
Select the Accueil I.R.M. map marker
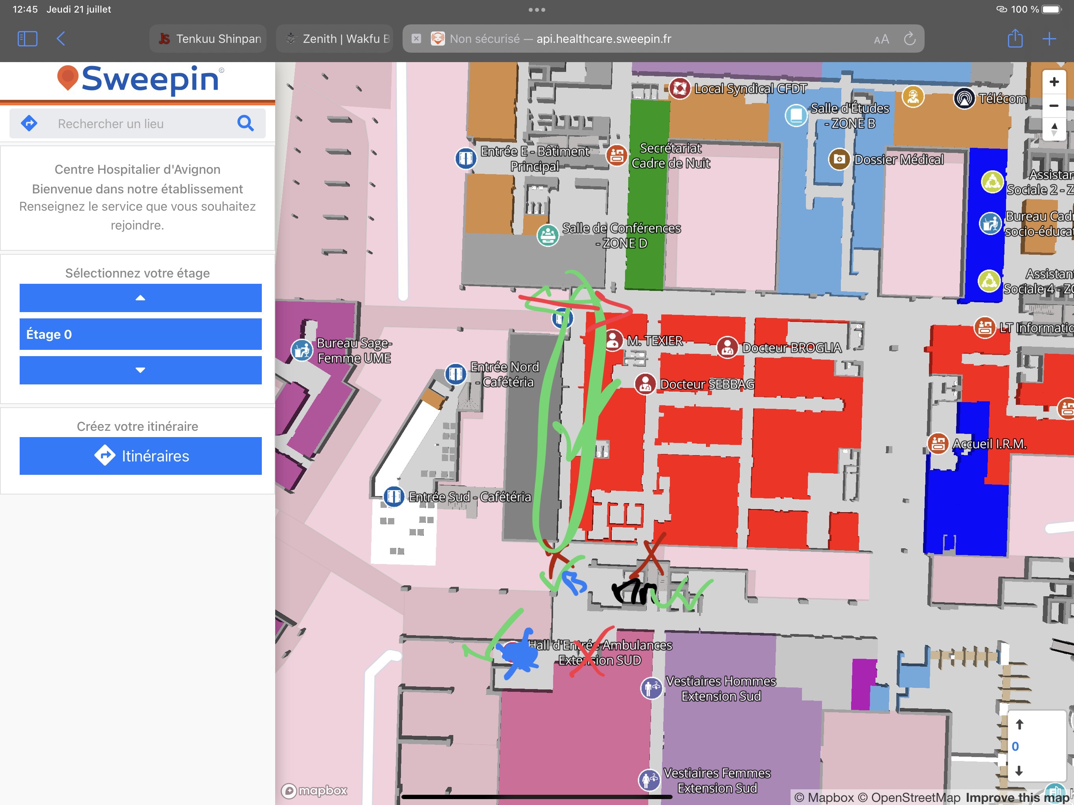(938, 443)
